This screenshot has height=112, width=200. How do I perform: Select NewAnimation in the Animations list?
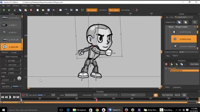[185, 71]
